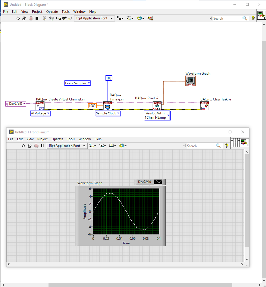This screenshot has height=287, width=266.
Task: Open Analog Wfm 1Chan NSamp selector
Action: [x=157, y=116]
